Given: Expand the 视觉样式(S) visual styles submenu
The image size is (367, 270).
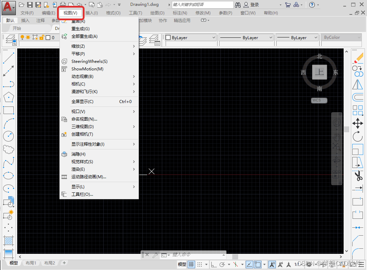Looking at the screenshot, I should coord(99,162).
